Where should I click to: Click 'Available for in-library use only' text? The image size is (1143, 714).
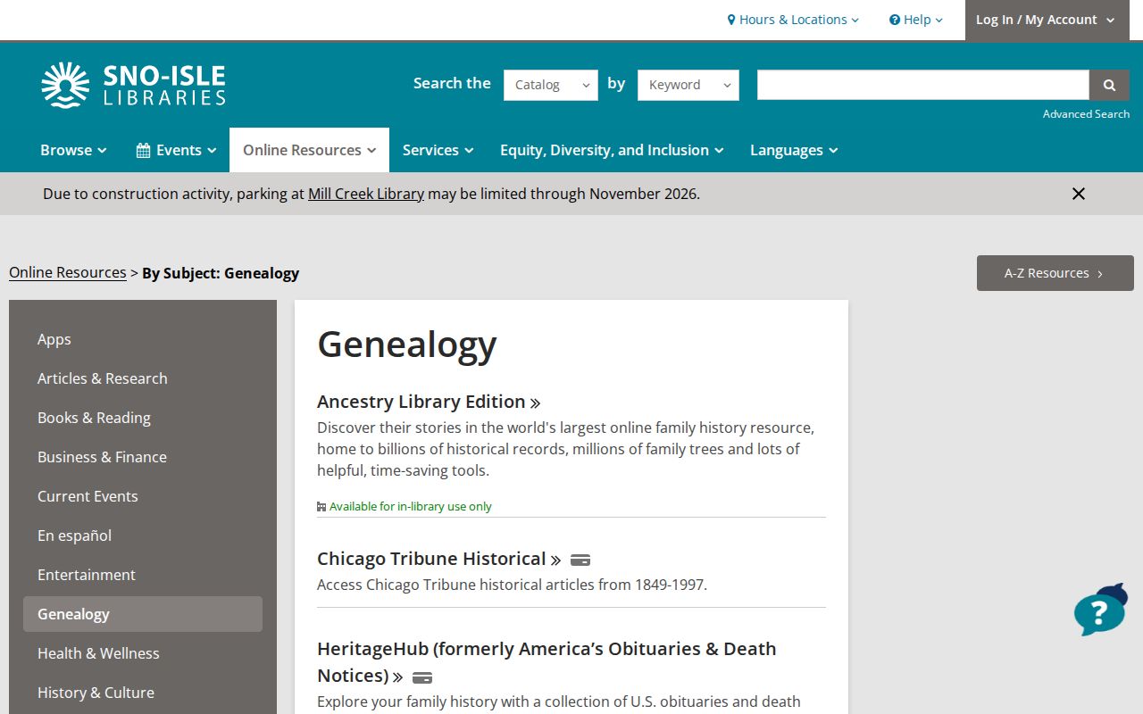pos(411,507)
